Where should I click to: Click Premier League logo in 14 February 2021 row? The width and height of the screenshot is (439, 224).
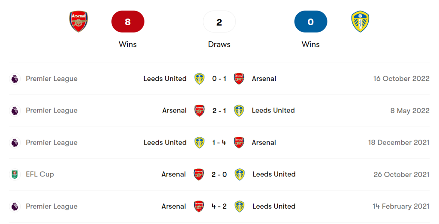click(15, 206)
